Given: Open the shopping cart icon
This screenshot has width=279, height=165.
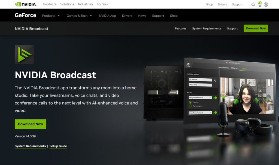Looking at the screenshot, I should pyautogui.click(x=260, y=5).
